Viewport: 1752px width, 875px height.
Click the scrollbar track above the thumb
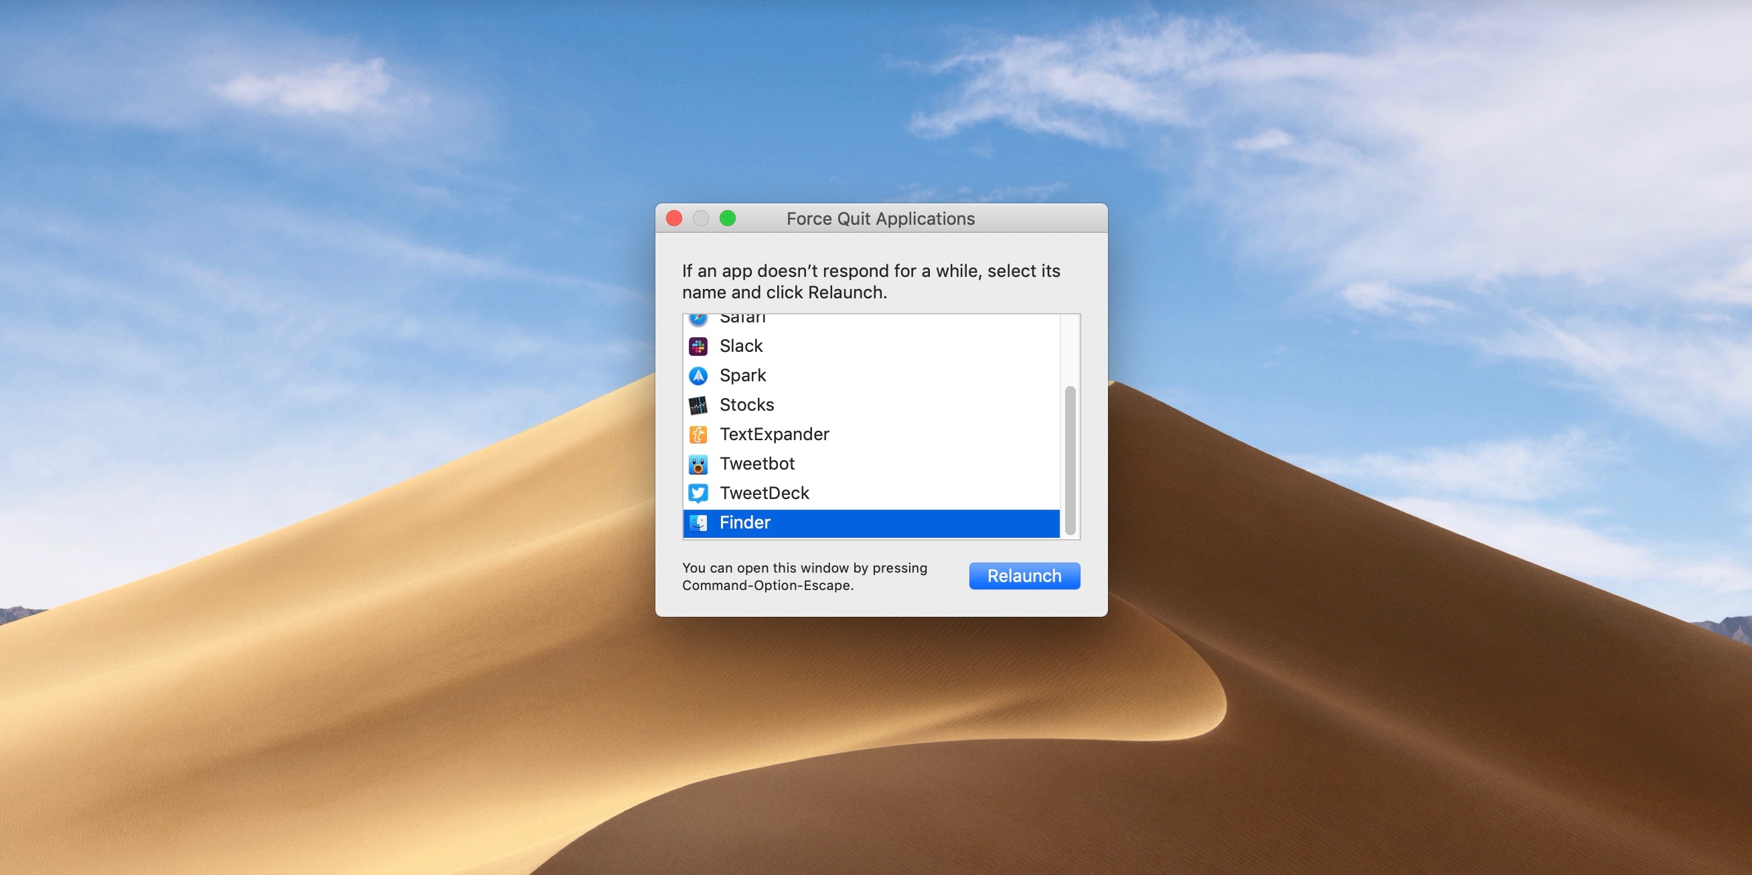(x=1070, y=349)
